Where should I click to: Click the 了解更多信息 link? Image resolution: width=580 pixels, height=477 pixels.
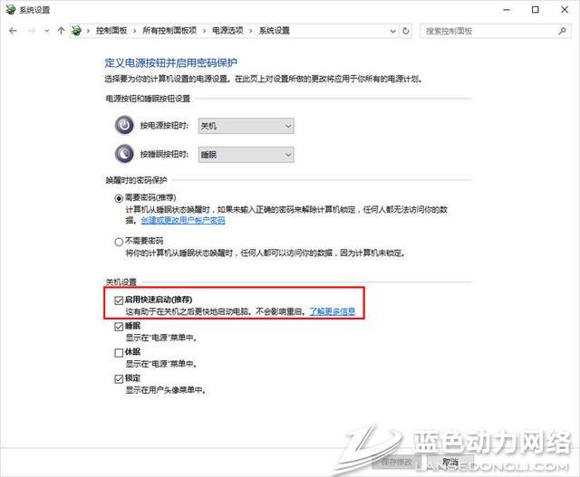[x=332, y=310]
